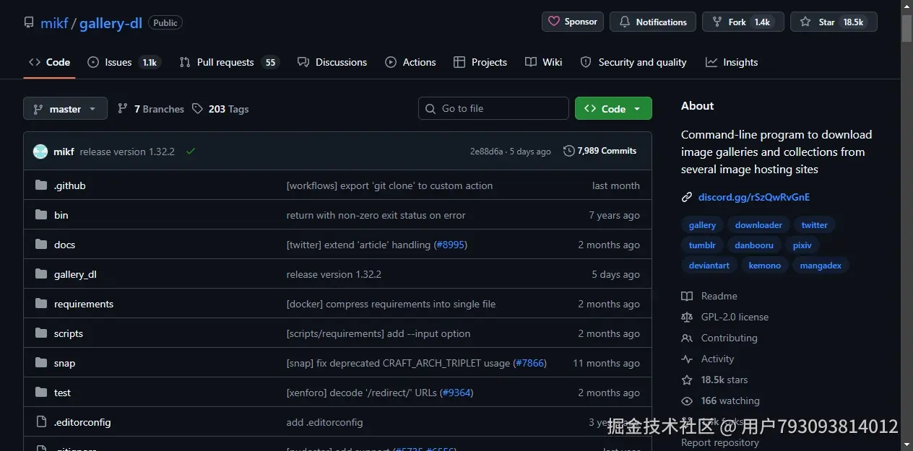Click folder icon next to bin
Image resolution: width=913 pixels, height=451 pixels.
40,215
